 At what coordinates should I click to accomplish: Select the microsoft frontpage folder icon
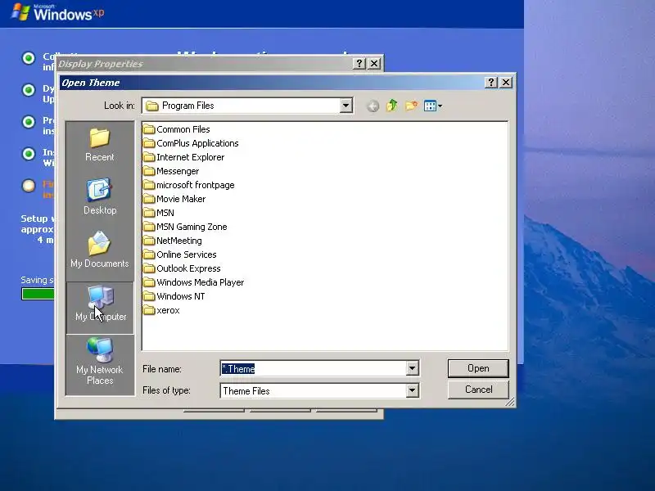(x=149, y=185)
